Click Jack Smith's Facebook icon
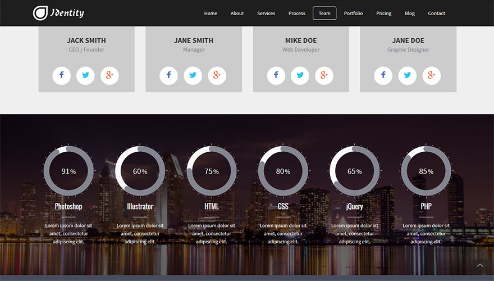This screenshot has height=281, width=494. point(62,75)
